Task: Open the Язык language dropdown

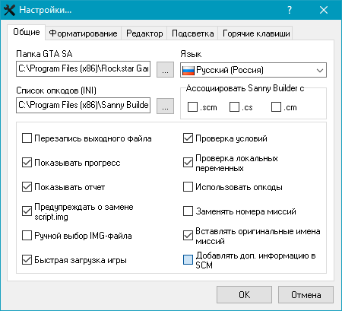Action: (x=253, y=70)
